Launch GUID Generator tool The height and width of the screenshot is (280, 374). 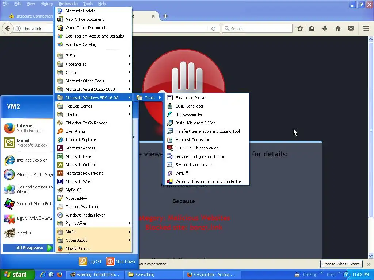(x=207, y=106)
